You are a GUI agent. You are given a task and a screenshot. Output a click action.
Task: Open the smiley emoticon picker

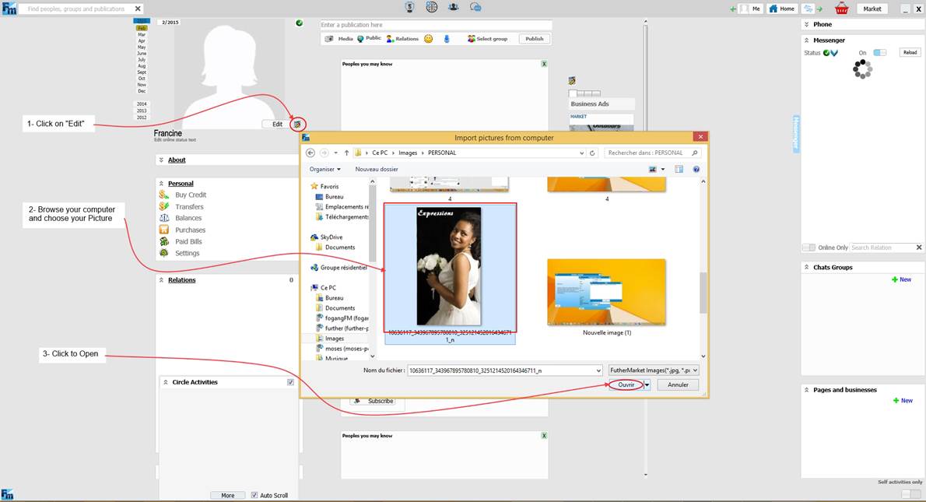click(429, 39)
